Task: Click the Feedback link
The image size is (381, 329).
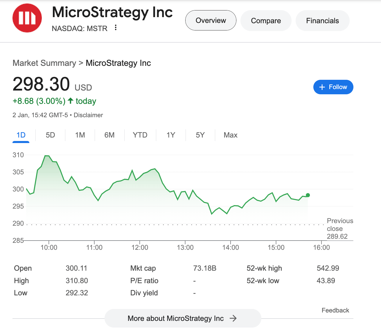Action: pyautogui.click(x=335, y=310)
